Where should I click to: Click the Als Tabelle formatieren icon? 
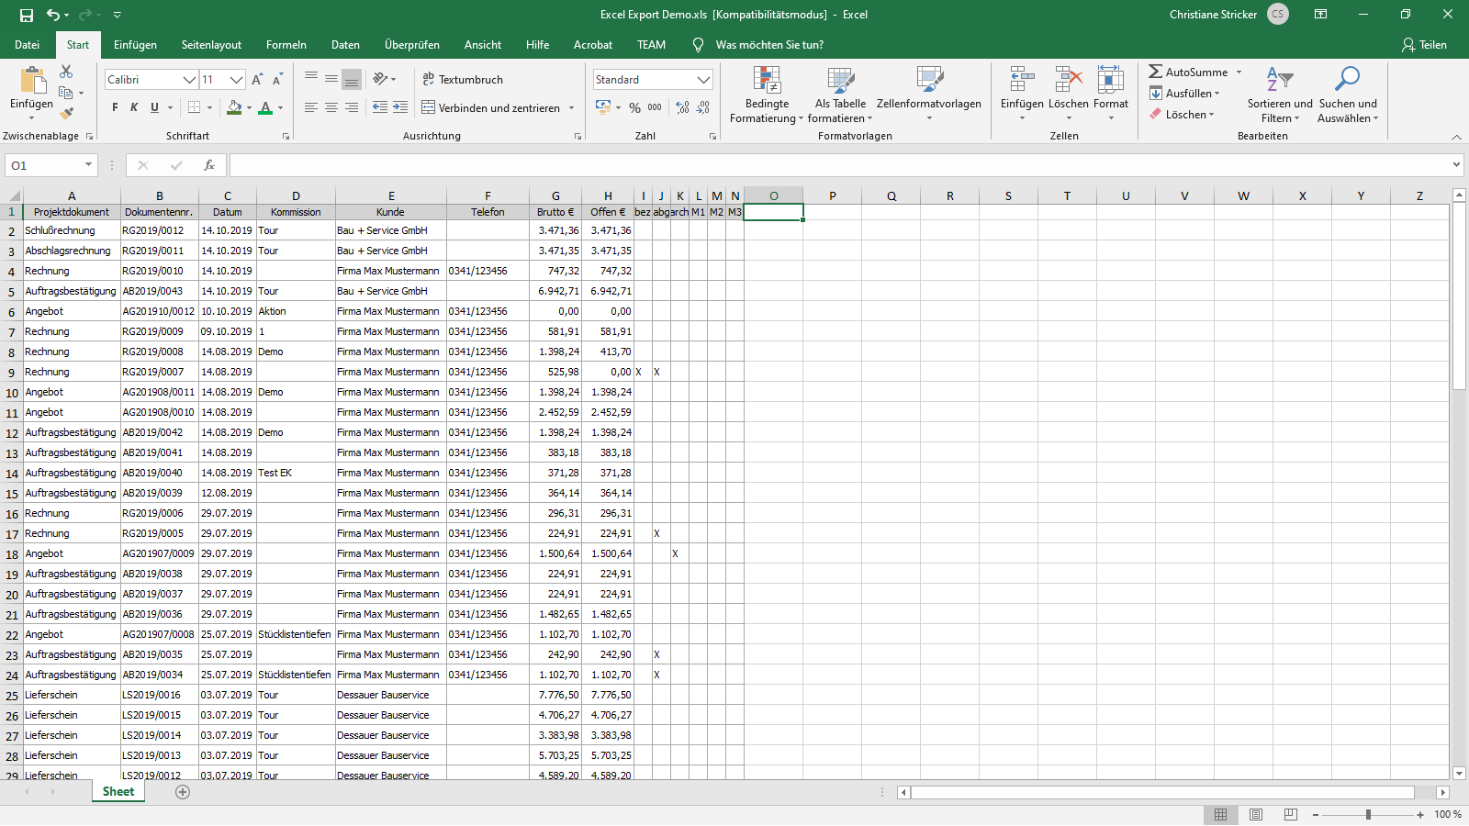[x=841, y=80]
